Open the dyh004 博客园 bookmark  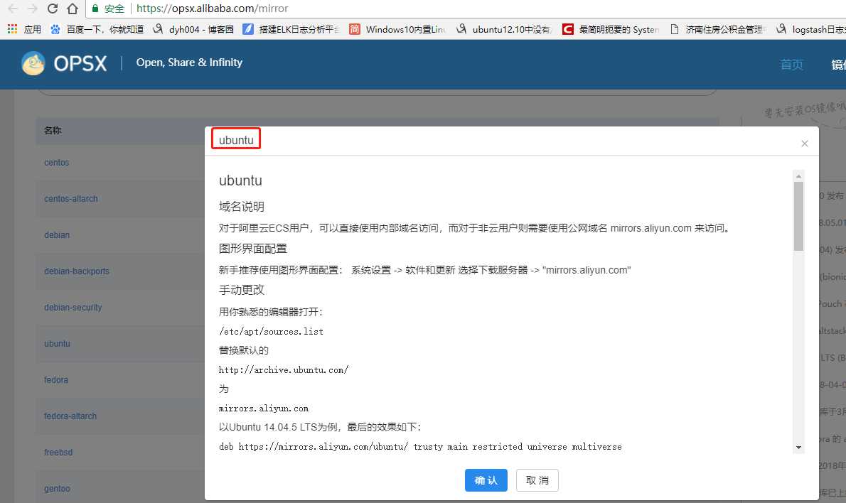click(193, 29)
